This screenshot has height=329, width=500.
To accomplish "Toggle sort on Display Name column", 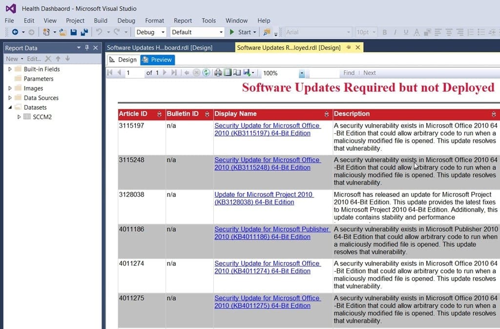I will (326, 114).
